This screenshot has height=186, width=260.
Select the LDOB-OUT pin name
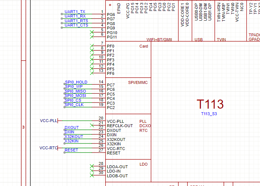click(x=117, y=176)
